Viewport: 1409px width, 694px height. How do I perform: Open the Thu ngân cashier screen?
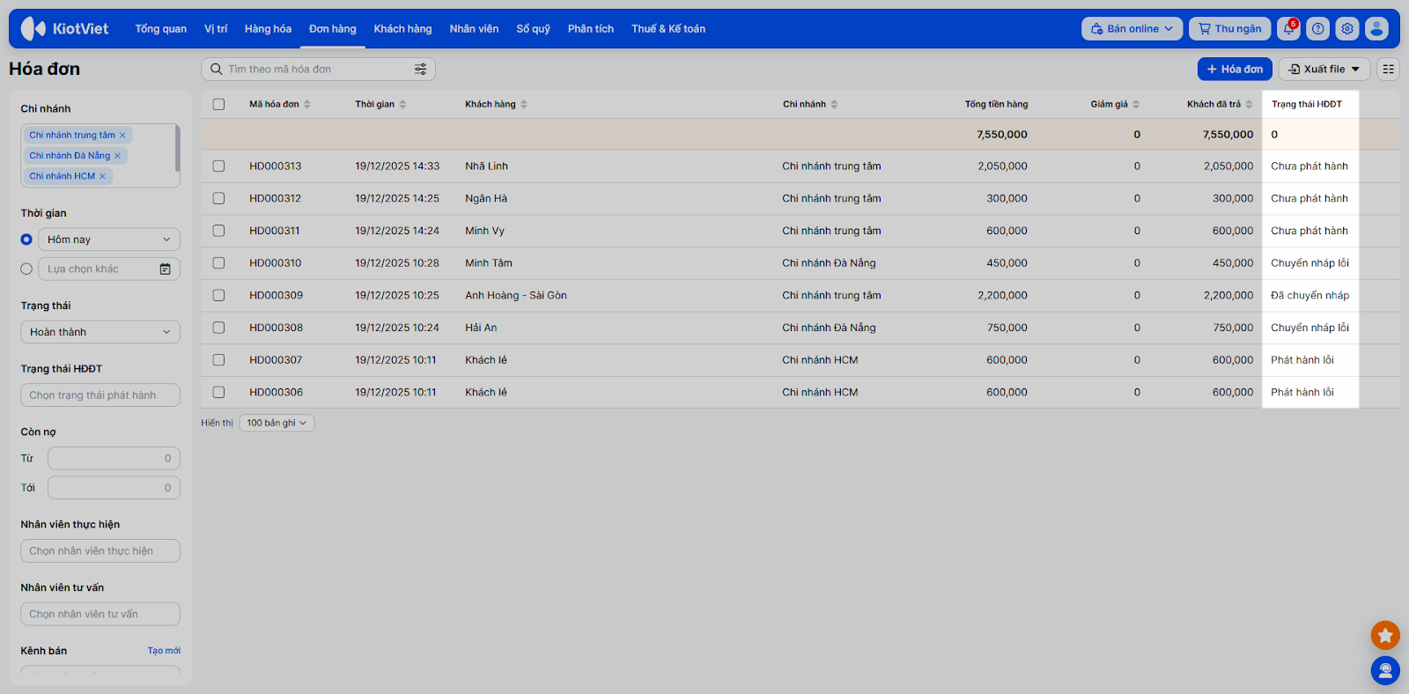coord(1229,29)
